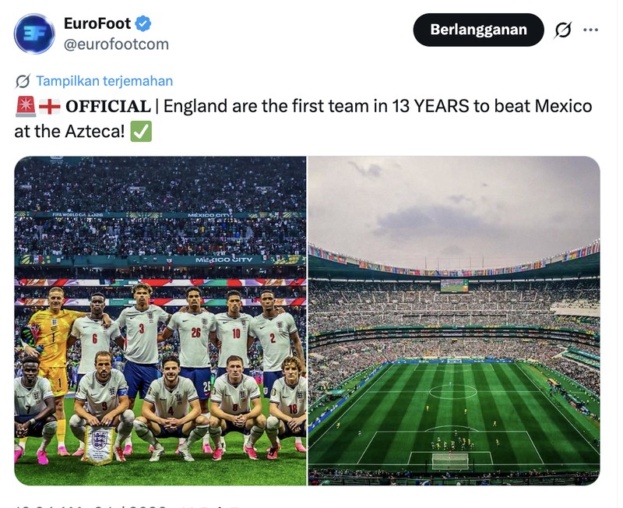Open the England team photo
This screenshot has width=623, height=508.
pos(160,321)
